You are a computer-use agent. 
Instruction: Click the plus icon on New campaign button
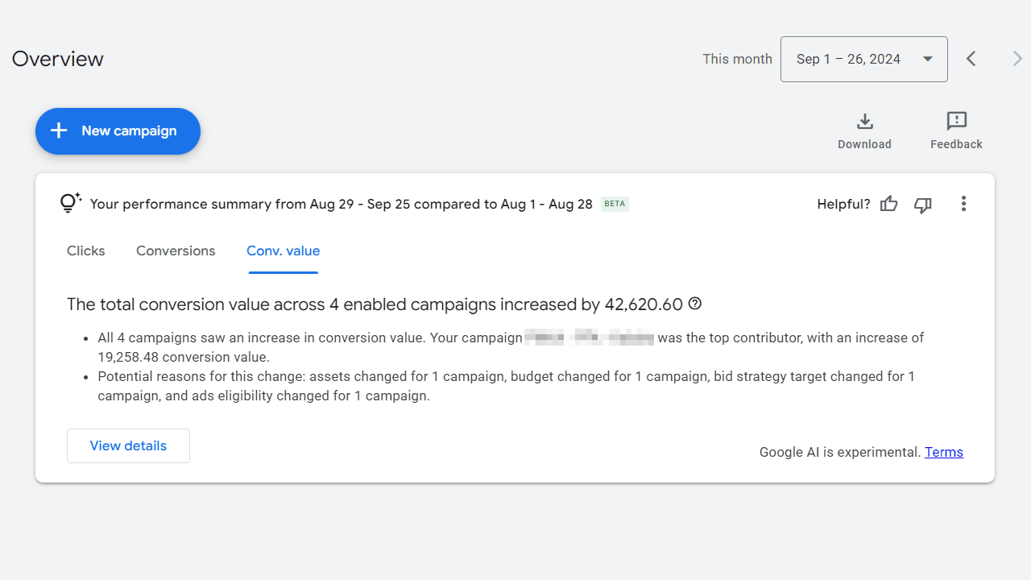click(x=58, y=130)
